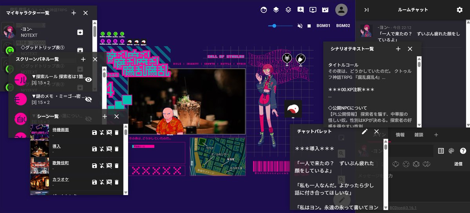The width and height of the screenshot is (470, 213).
Task: Select the pill capsule marker on board
Action: tap(300, 59)
